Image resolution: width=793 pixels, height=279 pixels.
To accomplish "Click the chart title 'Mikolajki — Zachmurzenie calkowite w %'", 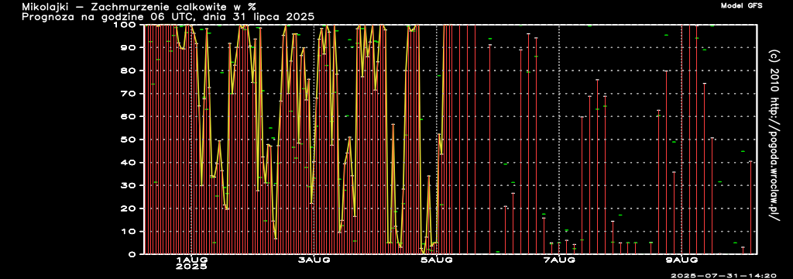I will tap(139, 7).
